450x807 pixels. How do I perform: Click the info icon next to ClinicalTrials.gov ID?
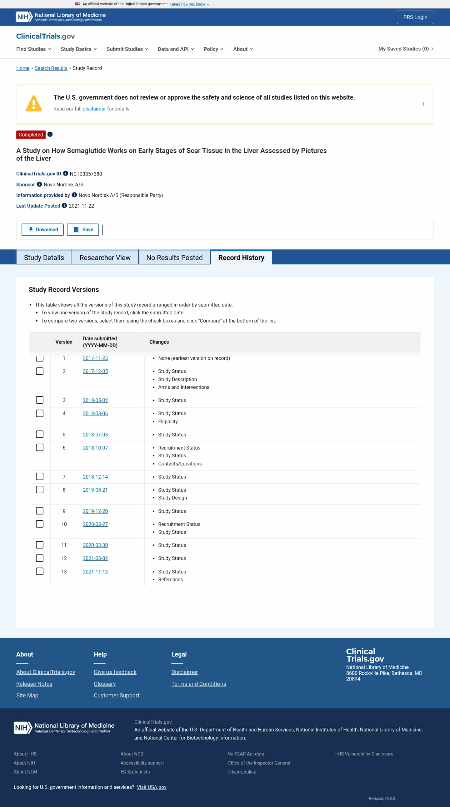(x=66, y=173)
